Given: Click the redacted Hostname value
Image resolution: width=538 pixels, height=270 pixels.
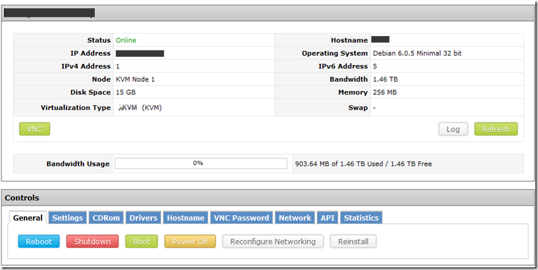Looking at the screenshot, I should tap(380, 39).
